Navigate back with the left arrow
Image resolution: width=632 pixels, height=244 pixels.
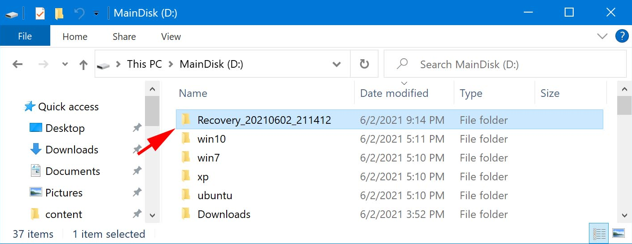click(18, 65)
